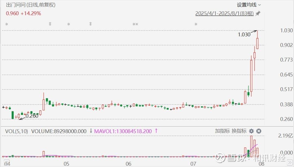
Task: Click the MAVOL1:130084518.200 reading
Action: (123, 131)
